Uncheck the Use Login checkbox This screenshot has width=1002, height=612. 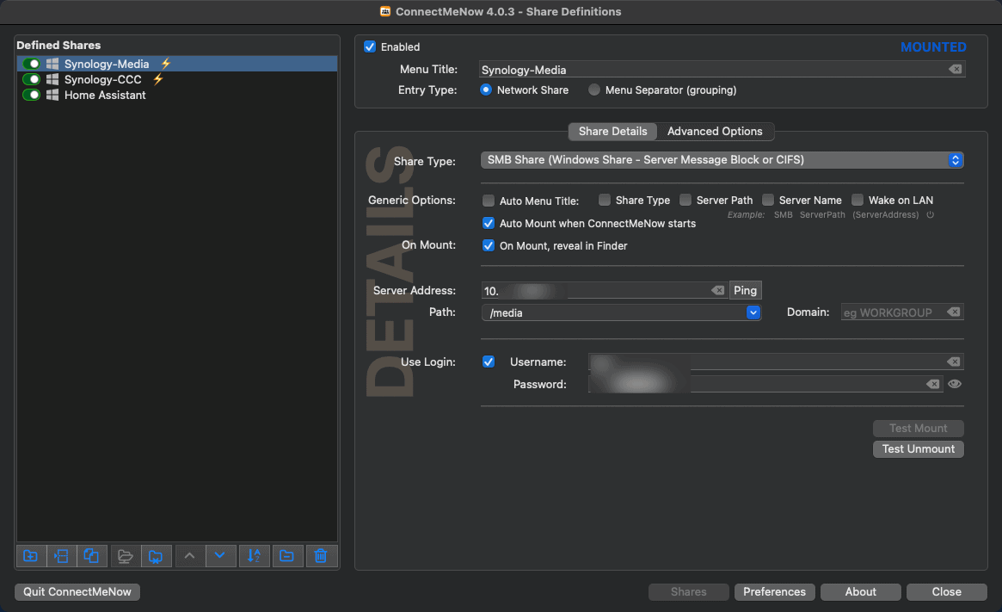tap(489, 362)
